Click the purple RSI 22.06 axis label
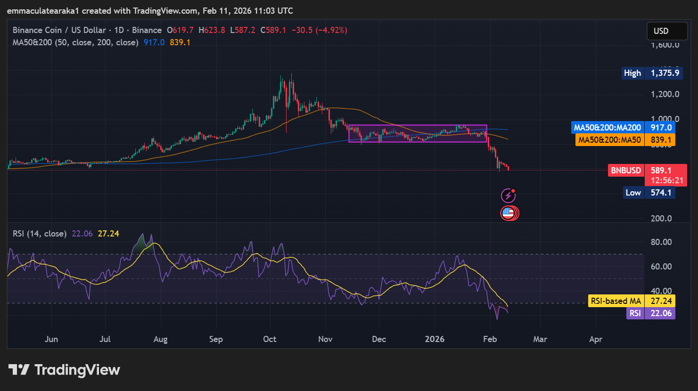 click(650, 313)
